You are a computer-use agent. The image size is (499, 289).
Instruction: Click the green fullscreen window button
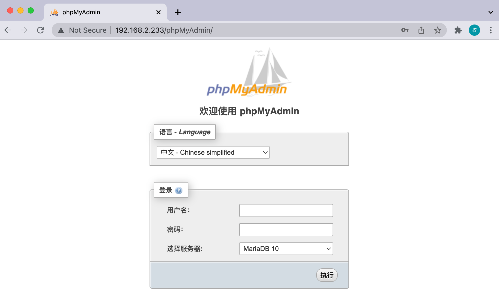[x=31, y=10]
